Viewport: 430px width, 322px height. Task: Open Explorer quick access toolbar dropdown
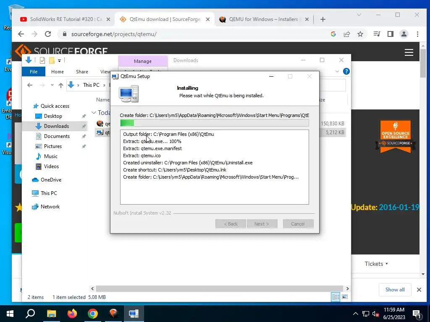coord(59,60)
